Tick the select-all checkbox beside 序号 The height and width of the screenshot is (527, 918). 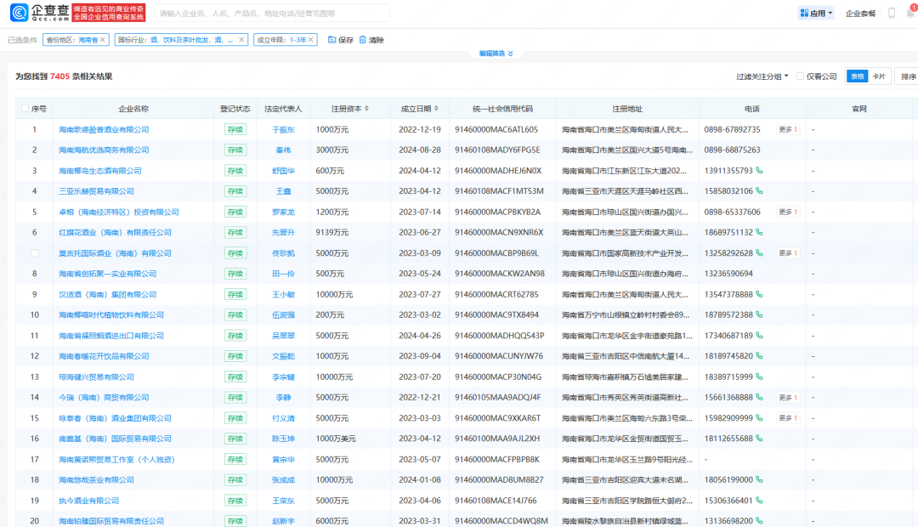24,109
